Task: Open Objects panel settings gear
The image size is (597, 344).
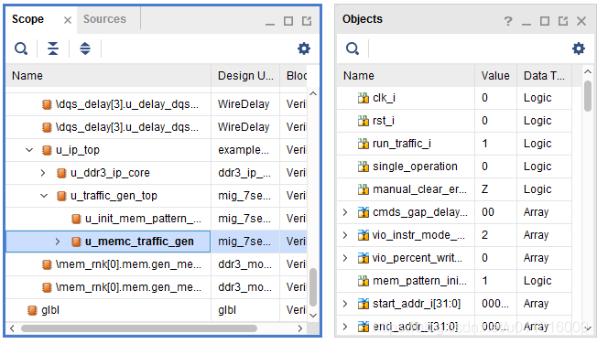Action: click(x=579, y=48)
